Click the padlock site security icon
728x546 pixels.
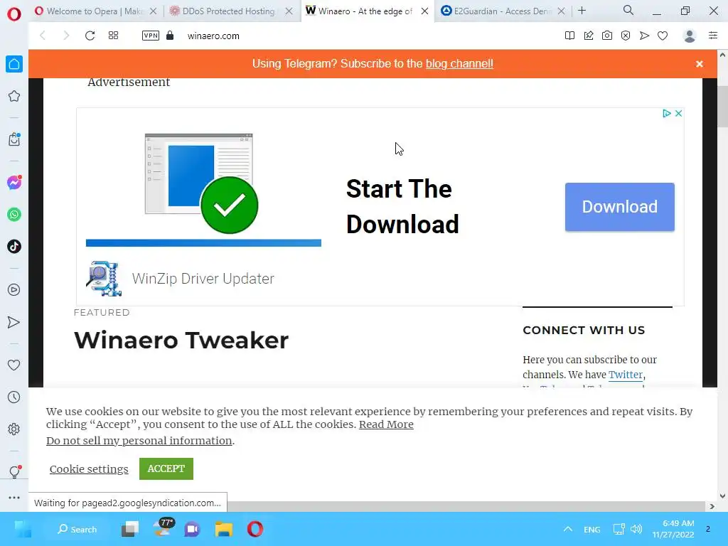coord(170,36)
